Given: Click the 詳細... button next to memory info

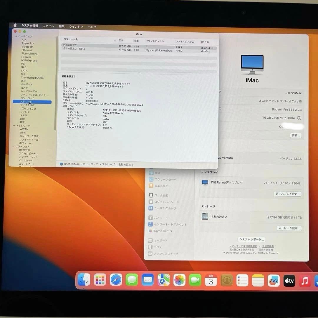Looking at the screenshot, I should click(x=295, y=135).
